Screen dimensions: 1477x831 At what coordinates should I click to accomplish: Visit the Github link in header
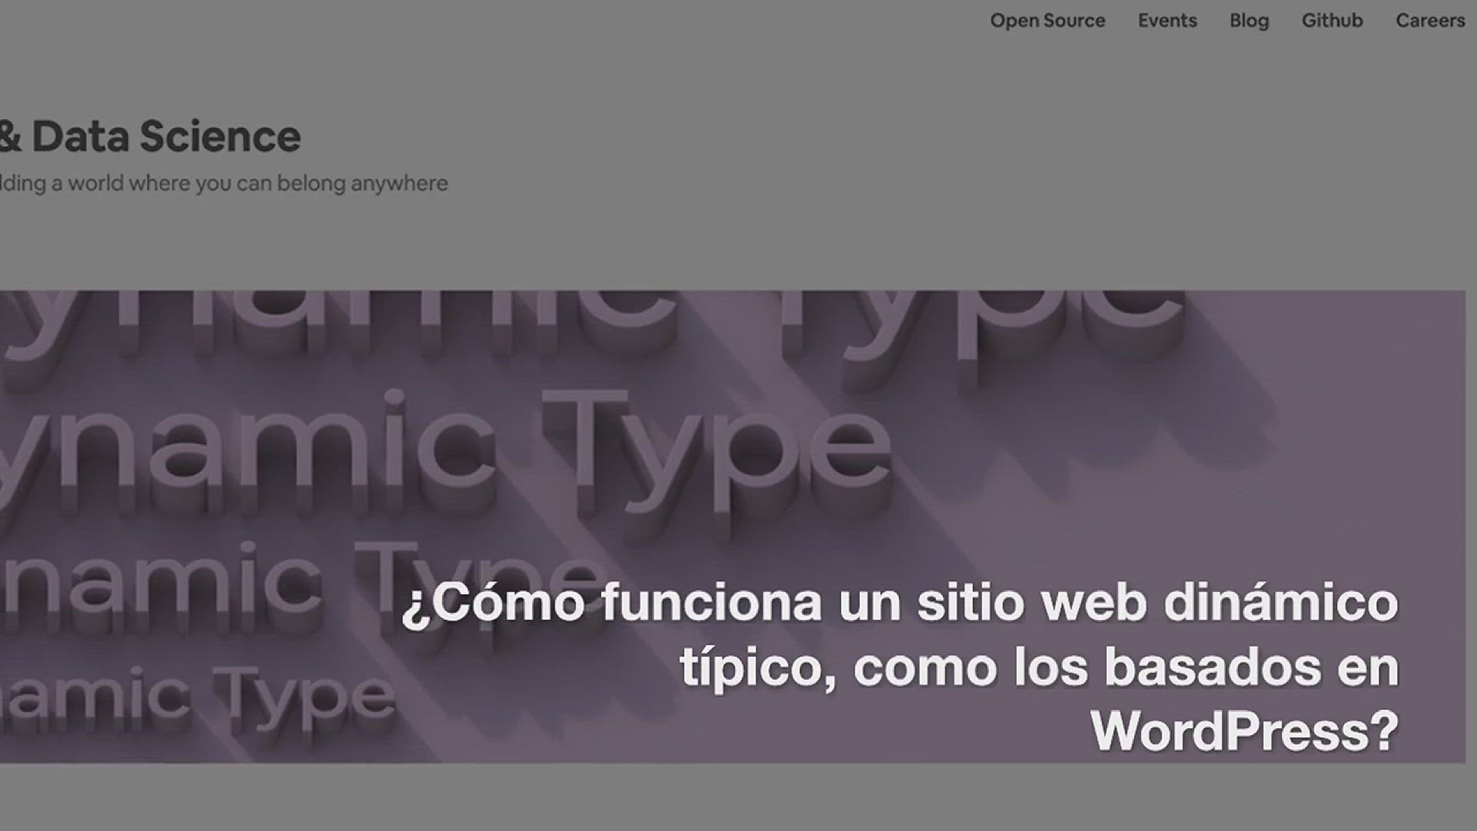click(1332, 21)
